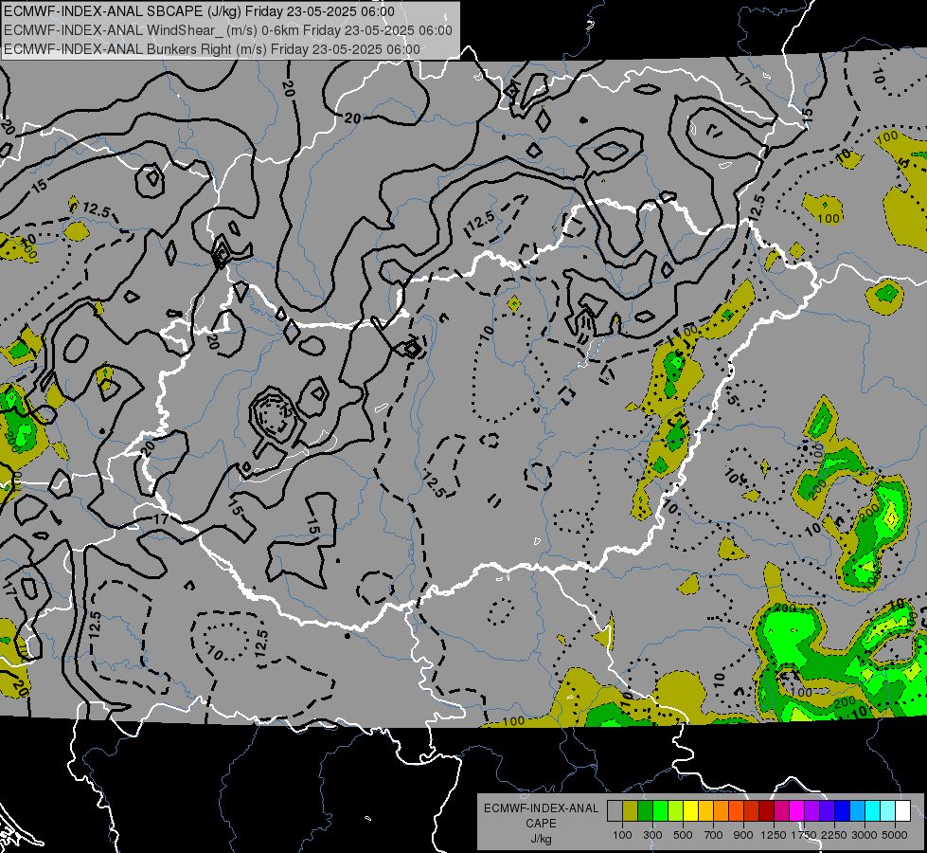Click the red swatch starting at 900
Viewport: 927px width, 853px height.
[752, 811]
